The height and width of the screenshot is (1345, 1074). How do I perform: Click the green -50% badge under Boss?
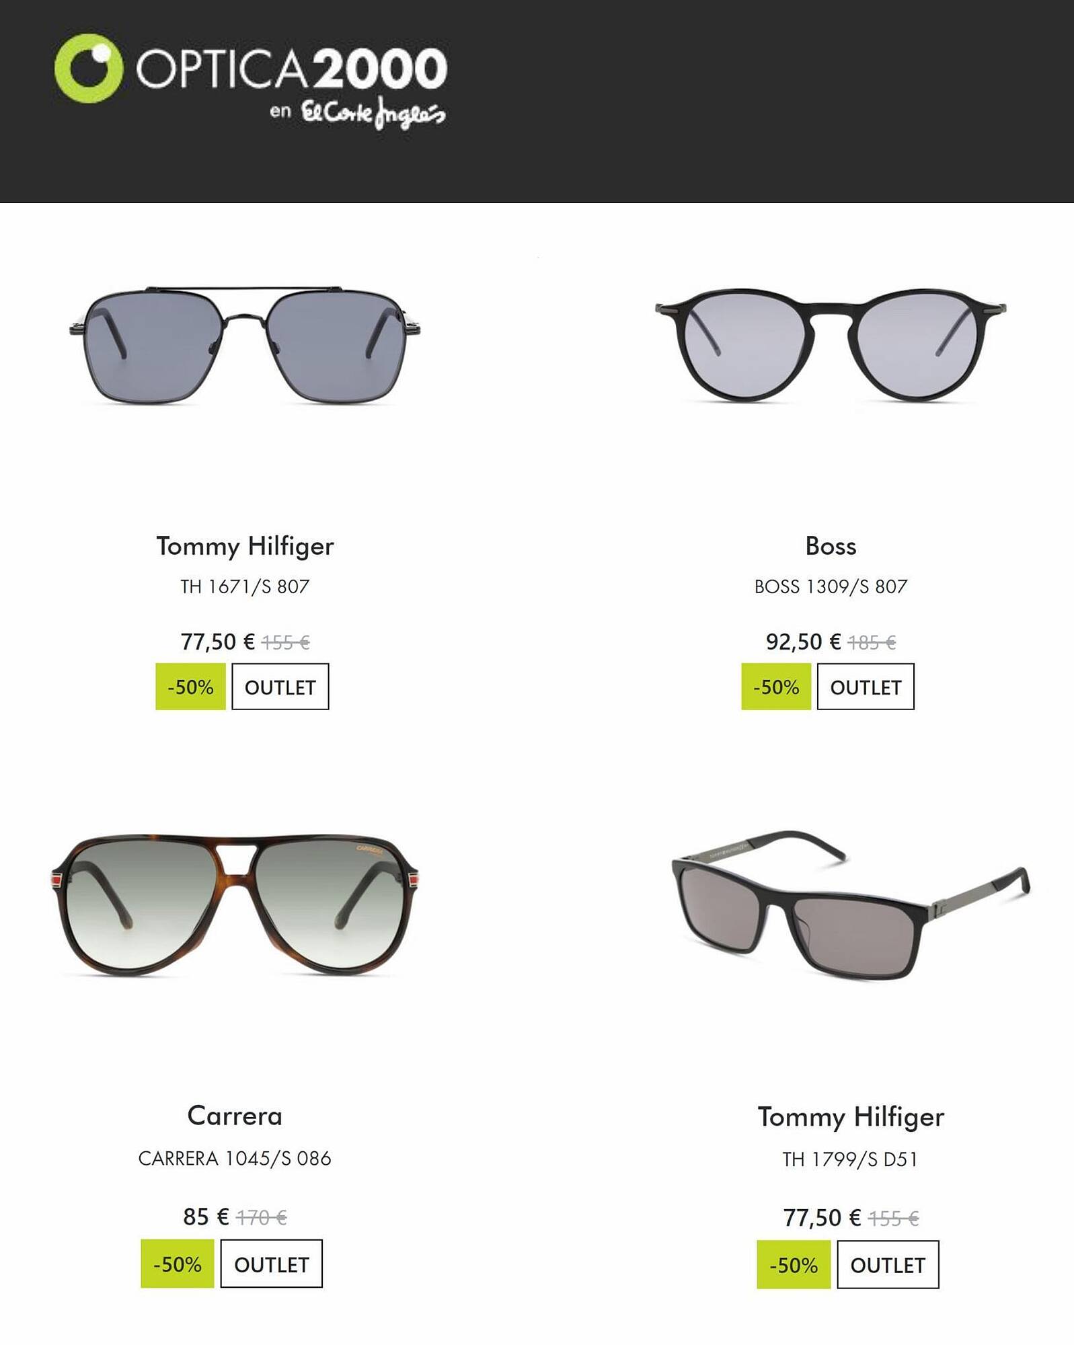point(776,687)
